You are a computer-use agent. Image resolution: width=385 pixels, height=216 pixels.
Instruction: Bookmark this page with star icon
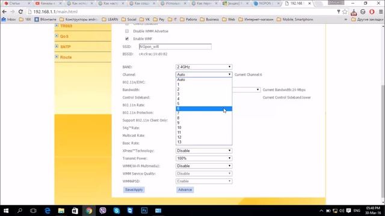coord(345,12)
